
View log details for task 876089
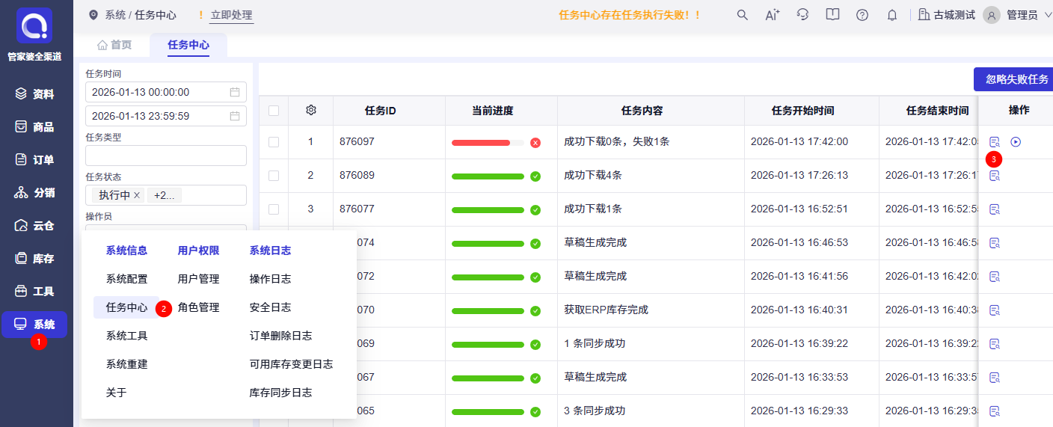(x=994, y=175)
